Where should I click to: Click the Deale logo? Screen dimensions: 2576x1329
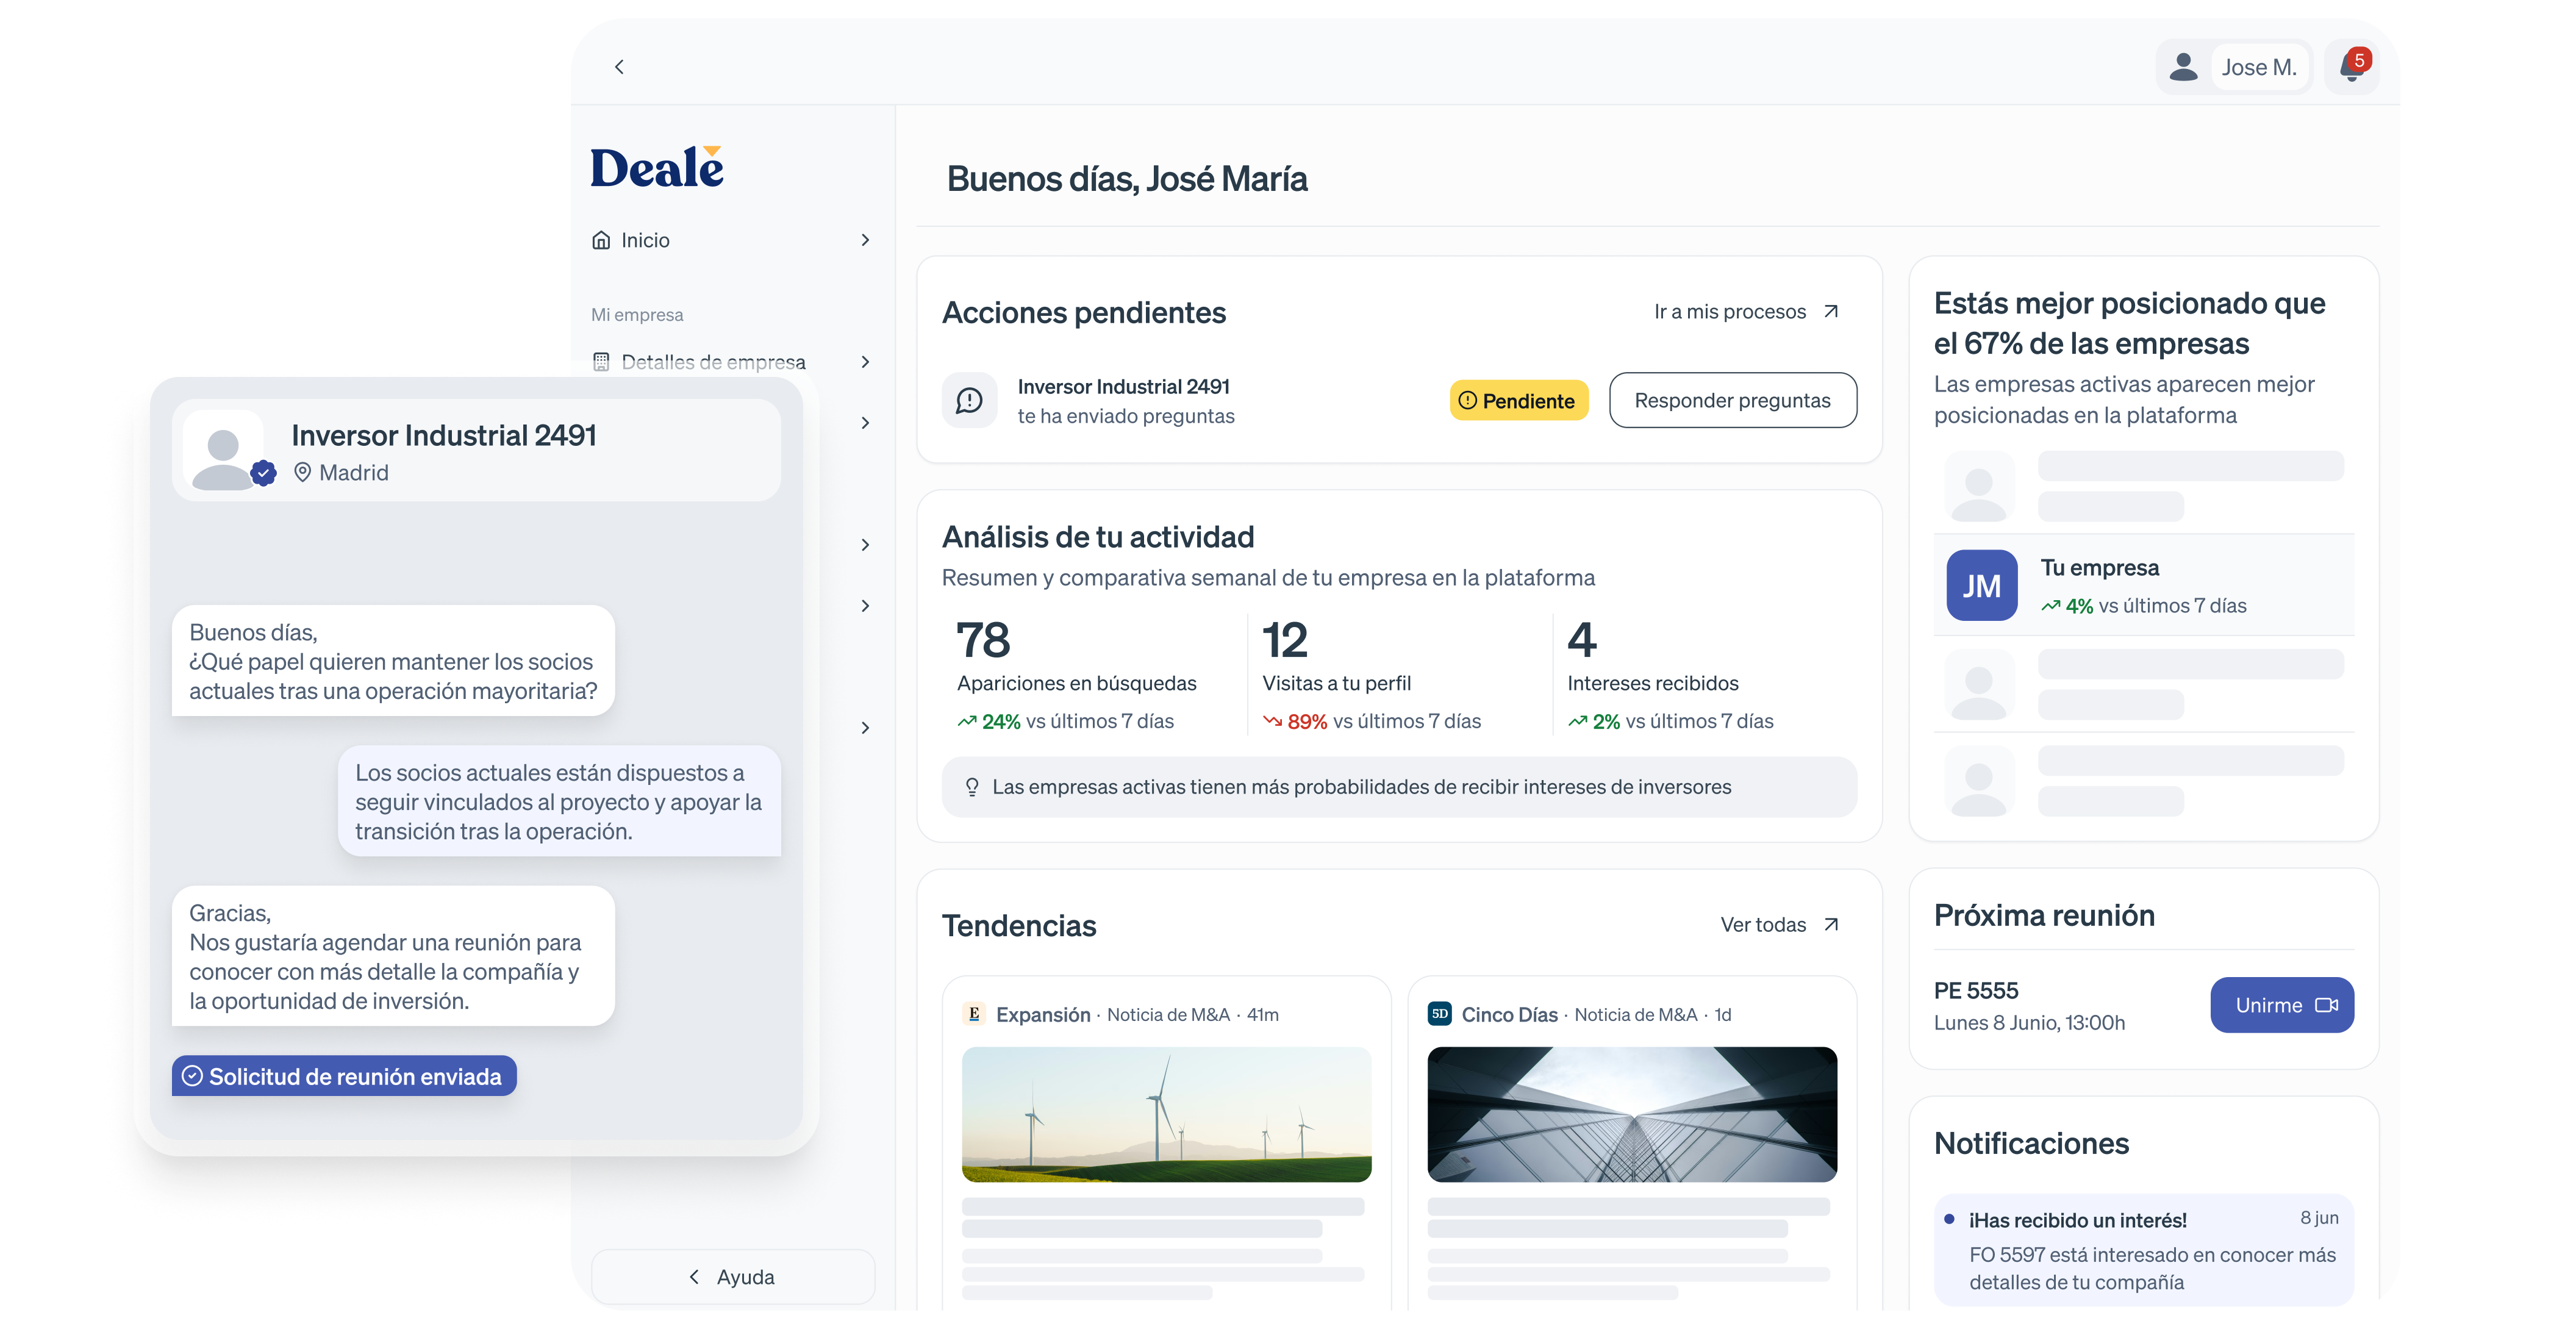coord(657,167)
